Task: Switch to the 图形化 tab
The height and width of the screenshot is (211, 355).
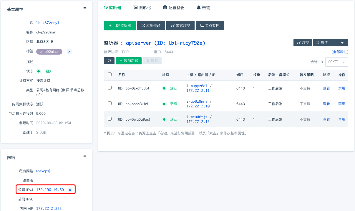Action: (x=142, y=8)
